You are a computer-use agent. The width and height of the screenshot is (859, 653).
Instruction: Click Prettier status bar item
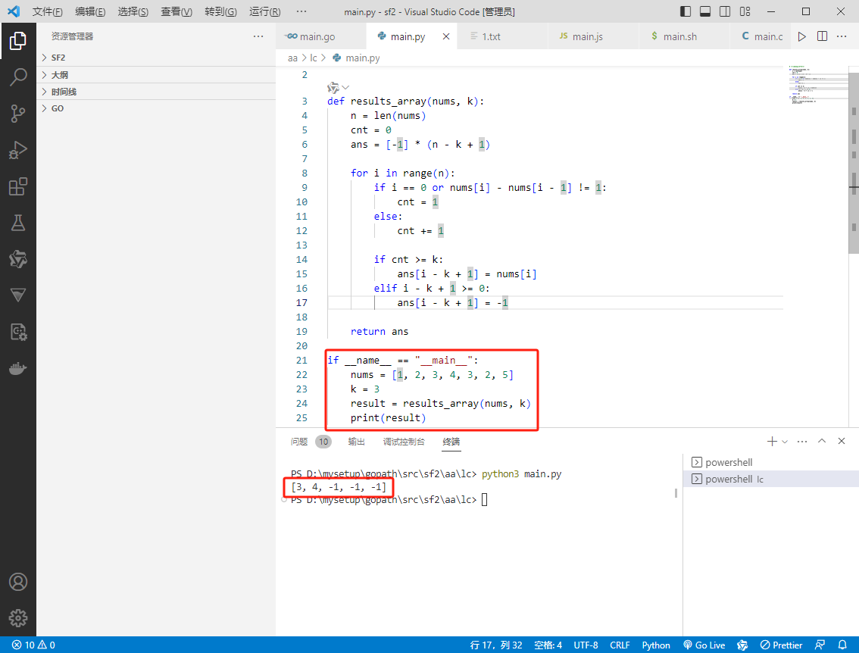click(781, 645)
